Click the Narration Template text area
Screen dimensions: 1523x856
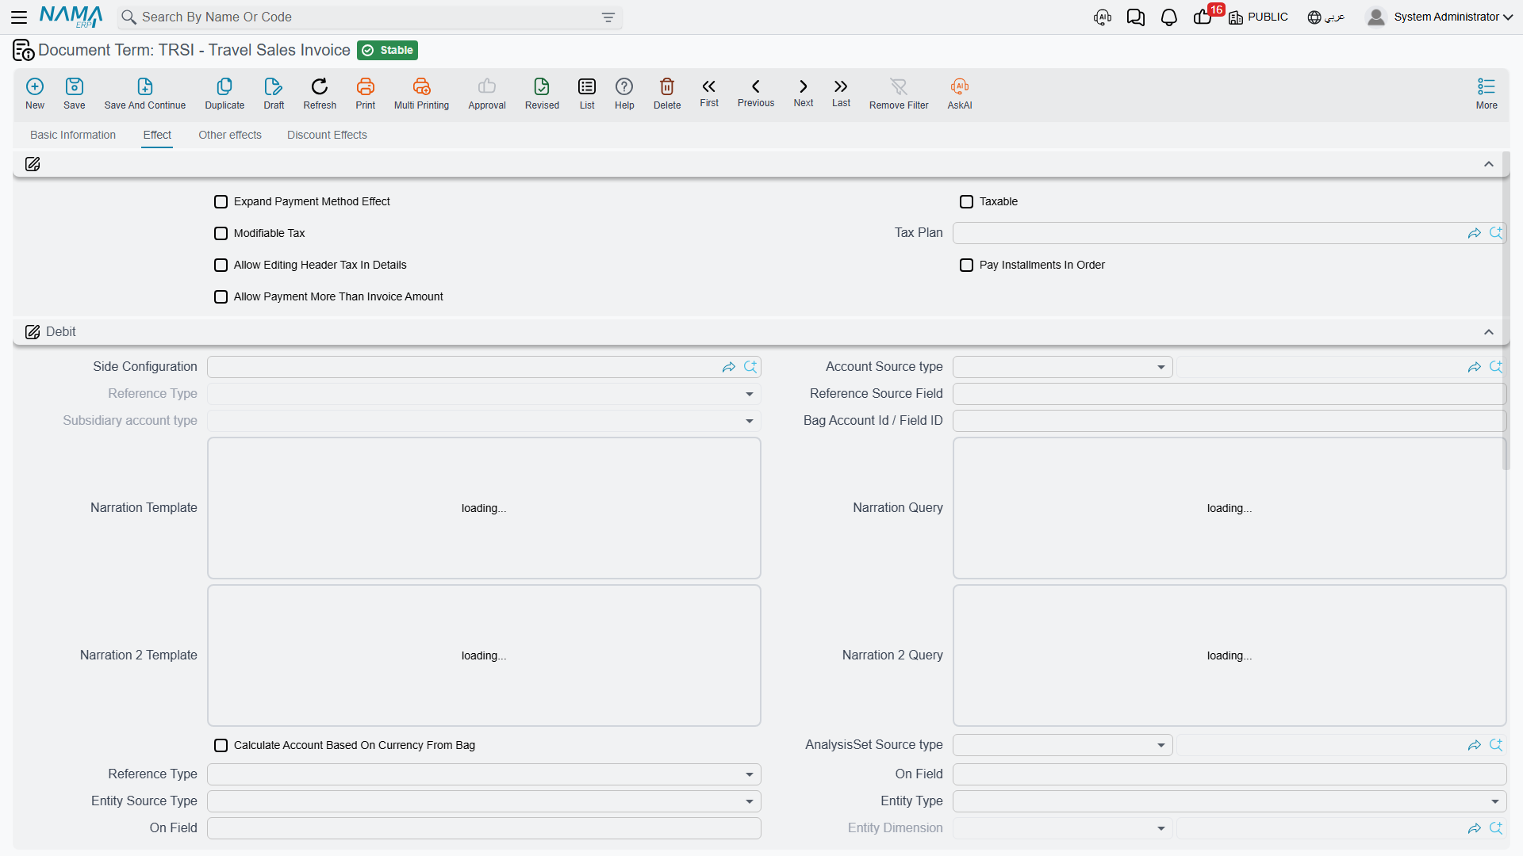tap(484, 508)
